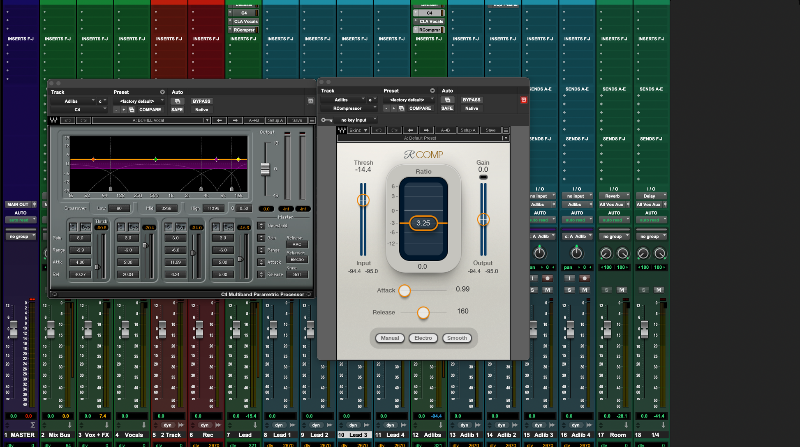The image size is (800, 447).
Task: Click the automation enable icon under Auto in RCompressor
Action: click(x=447, y=100)
